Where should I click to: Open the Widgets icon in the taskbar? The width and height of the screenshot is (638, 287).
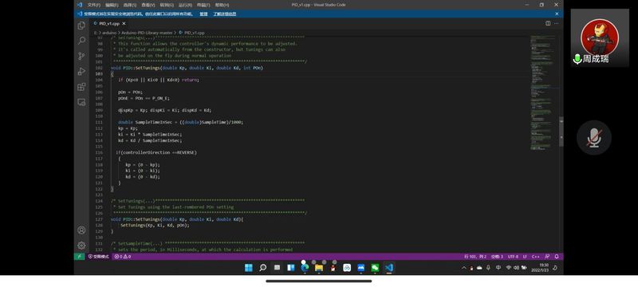click(x=291, y=268)
